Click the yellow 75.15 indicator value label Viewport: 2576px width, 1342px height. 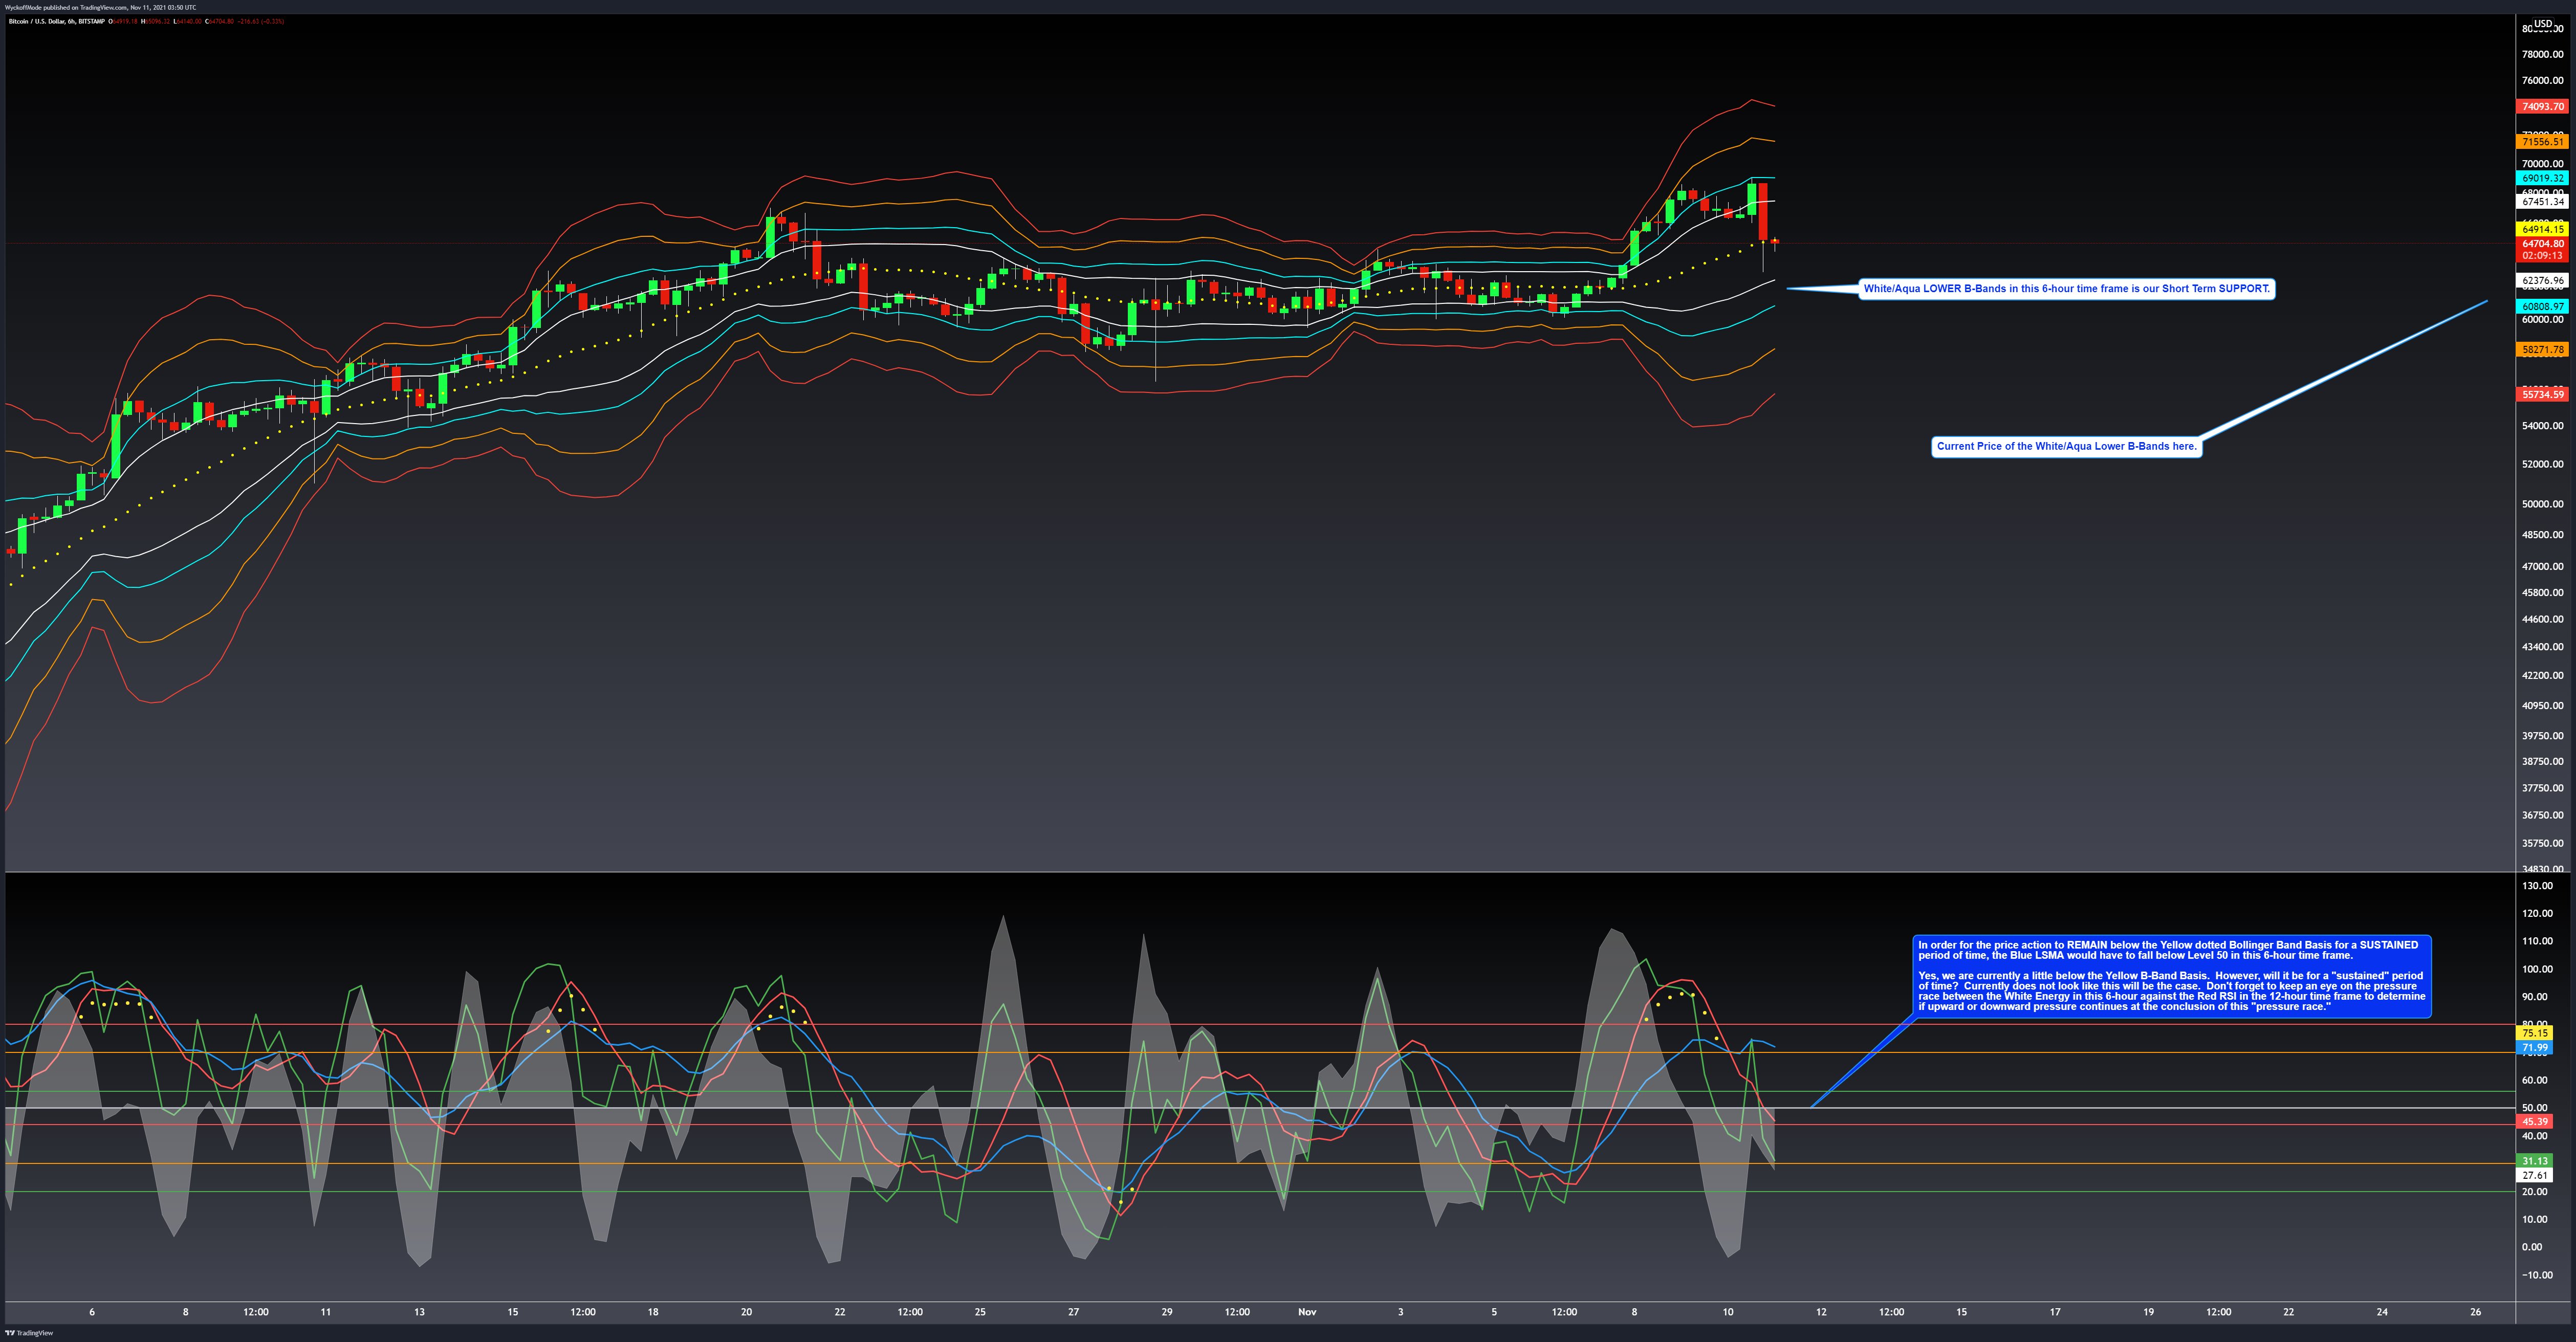(x=2534, y=1033)
